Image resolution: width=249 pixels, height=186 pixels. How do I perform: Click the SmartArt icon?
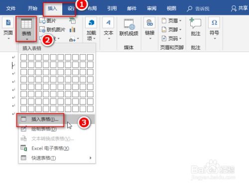[x=72, y=21]
